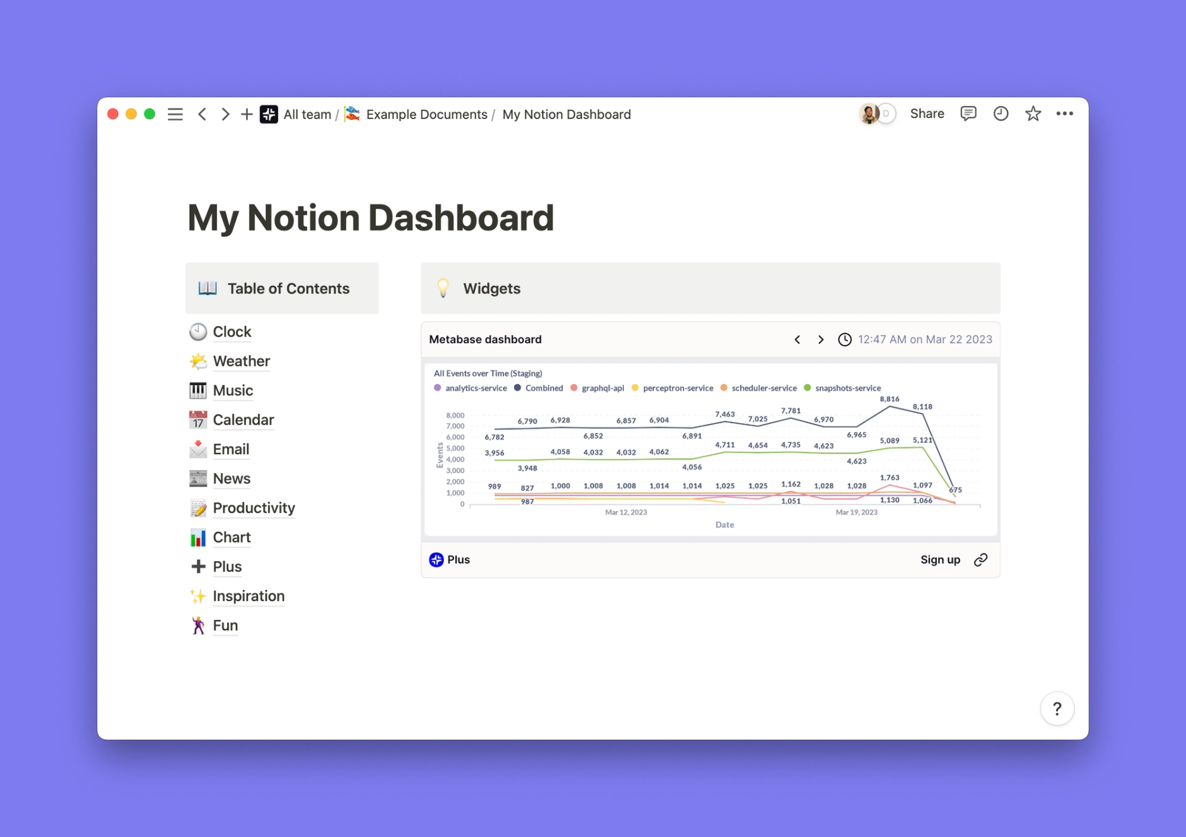Click the clock emoji icon
Image resolution: width=1186 pixels, height=837 pixels.
click(198, 332)
